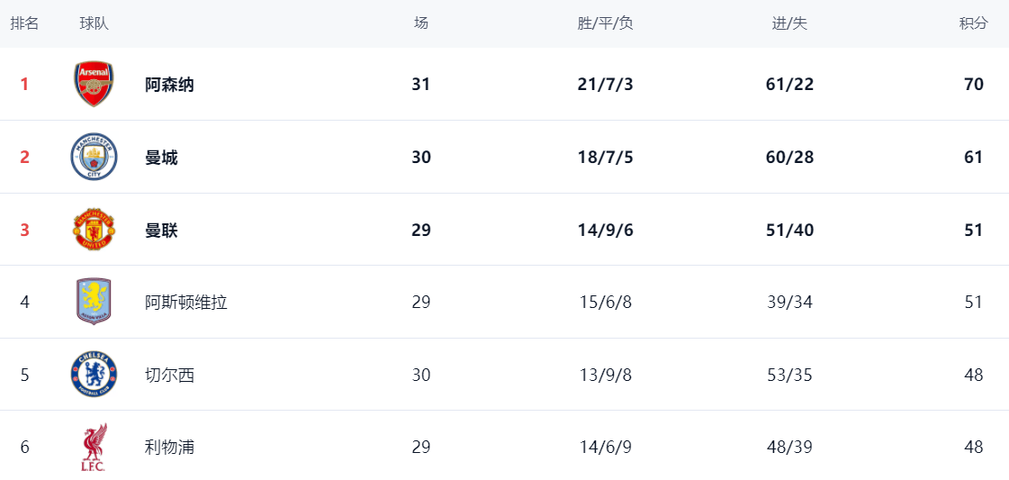
Task: Click the Manchester United club crest
Action: click(94, 230)
